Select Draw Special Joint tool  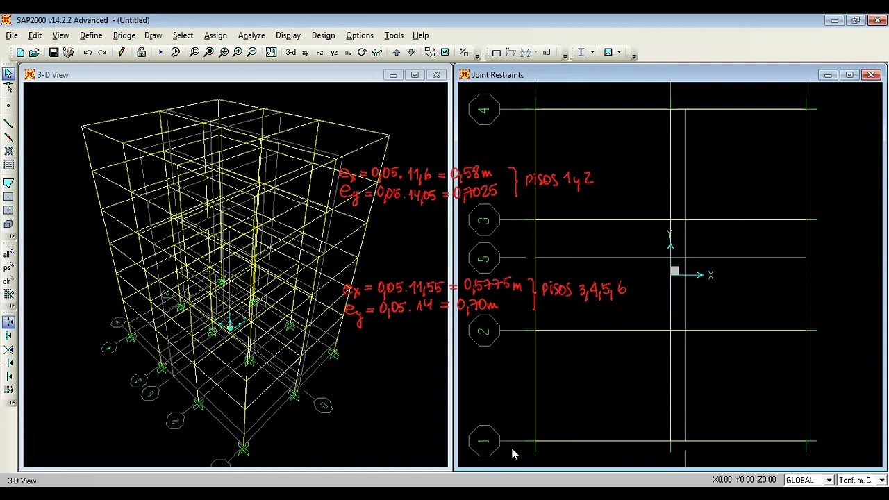point(8,106)
